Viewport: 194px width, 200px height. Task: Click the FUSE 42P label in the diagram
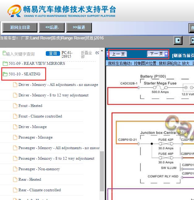point(166,140)
